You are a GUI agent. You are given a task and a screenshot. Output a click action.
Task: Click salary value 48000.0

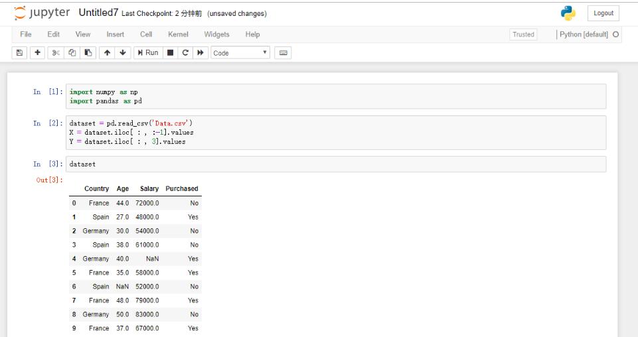(147, 217)
